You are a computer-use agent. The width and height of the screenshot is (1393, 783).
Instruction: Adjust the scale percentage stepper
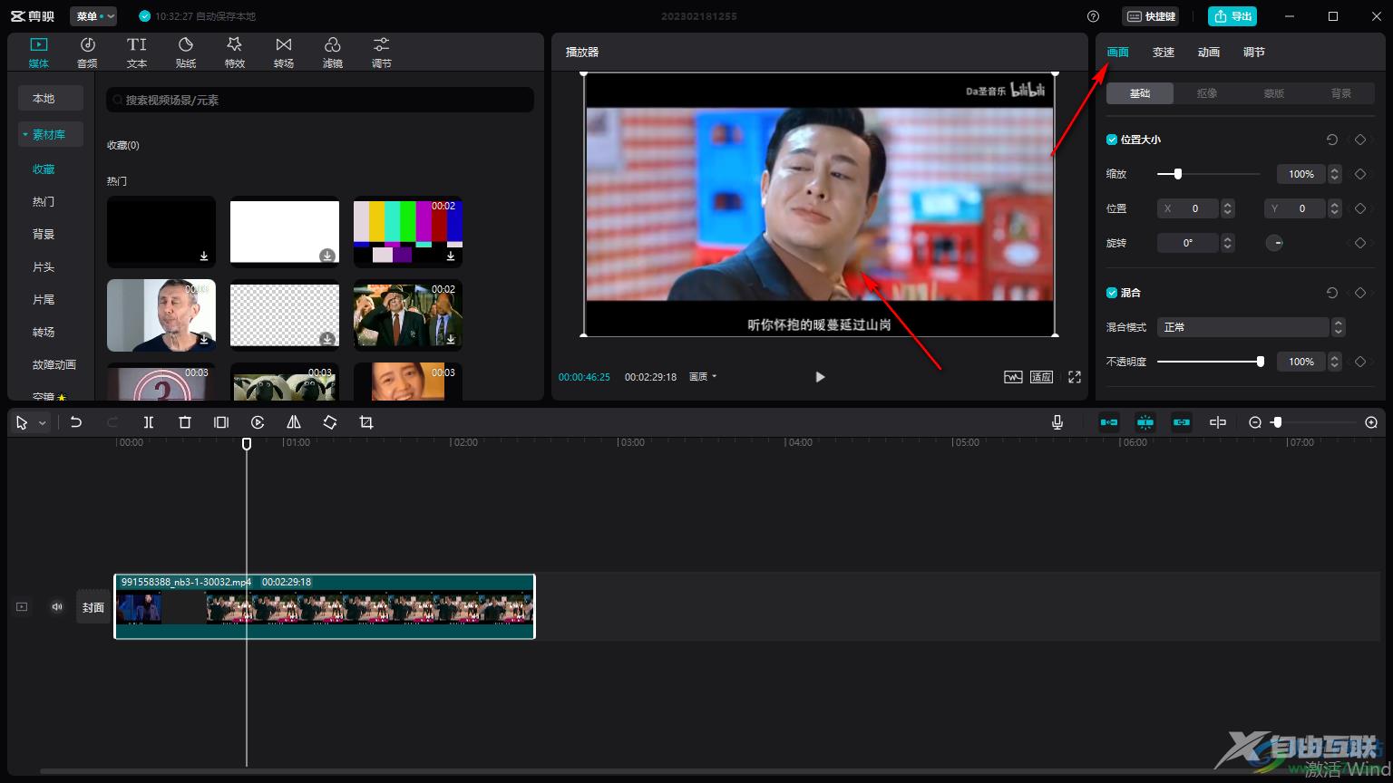(1335, 174)
